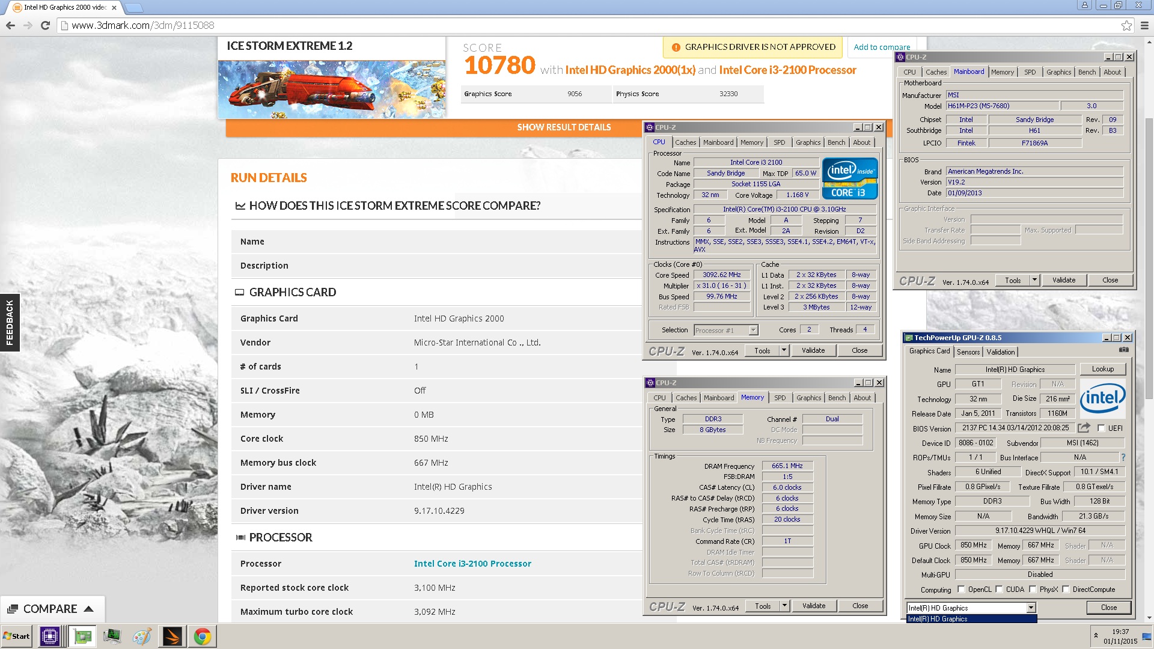Viewport: 1154px width, 649px height.
Task: Click the CPU-Z title icon of Mainboard window
Action: 900,57
